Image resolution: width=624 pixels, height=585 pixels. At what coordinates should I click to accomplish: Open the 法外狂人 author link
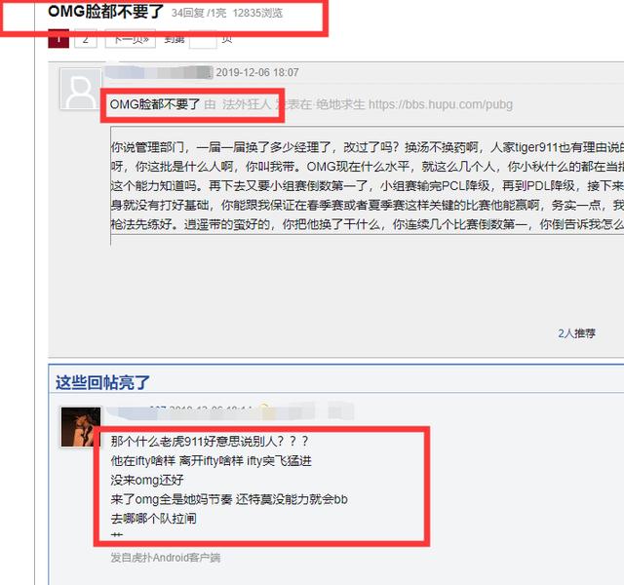click(247, 104)
